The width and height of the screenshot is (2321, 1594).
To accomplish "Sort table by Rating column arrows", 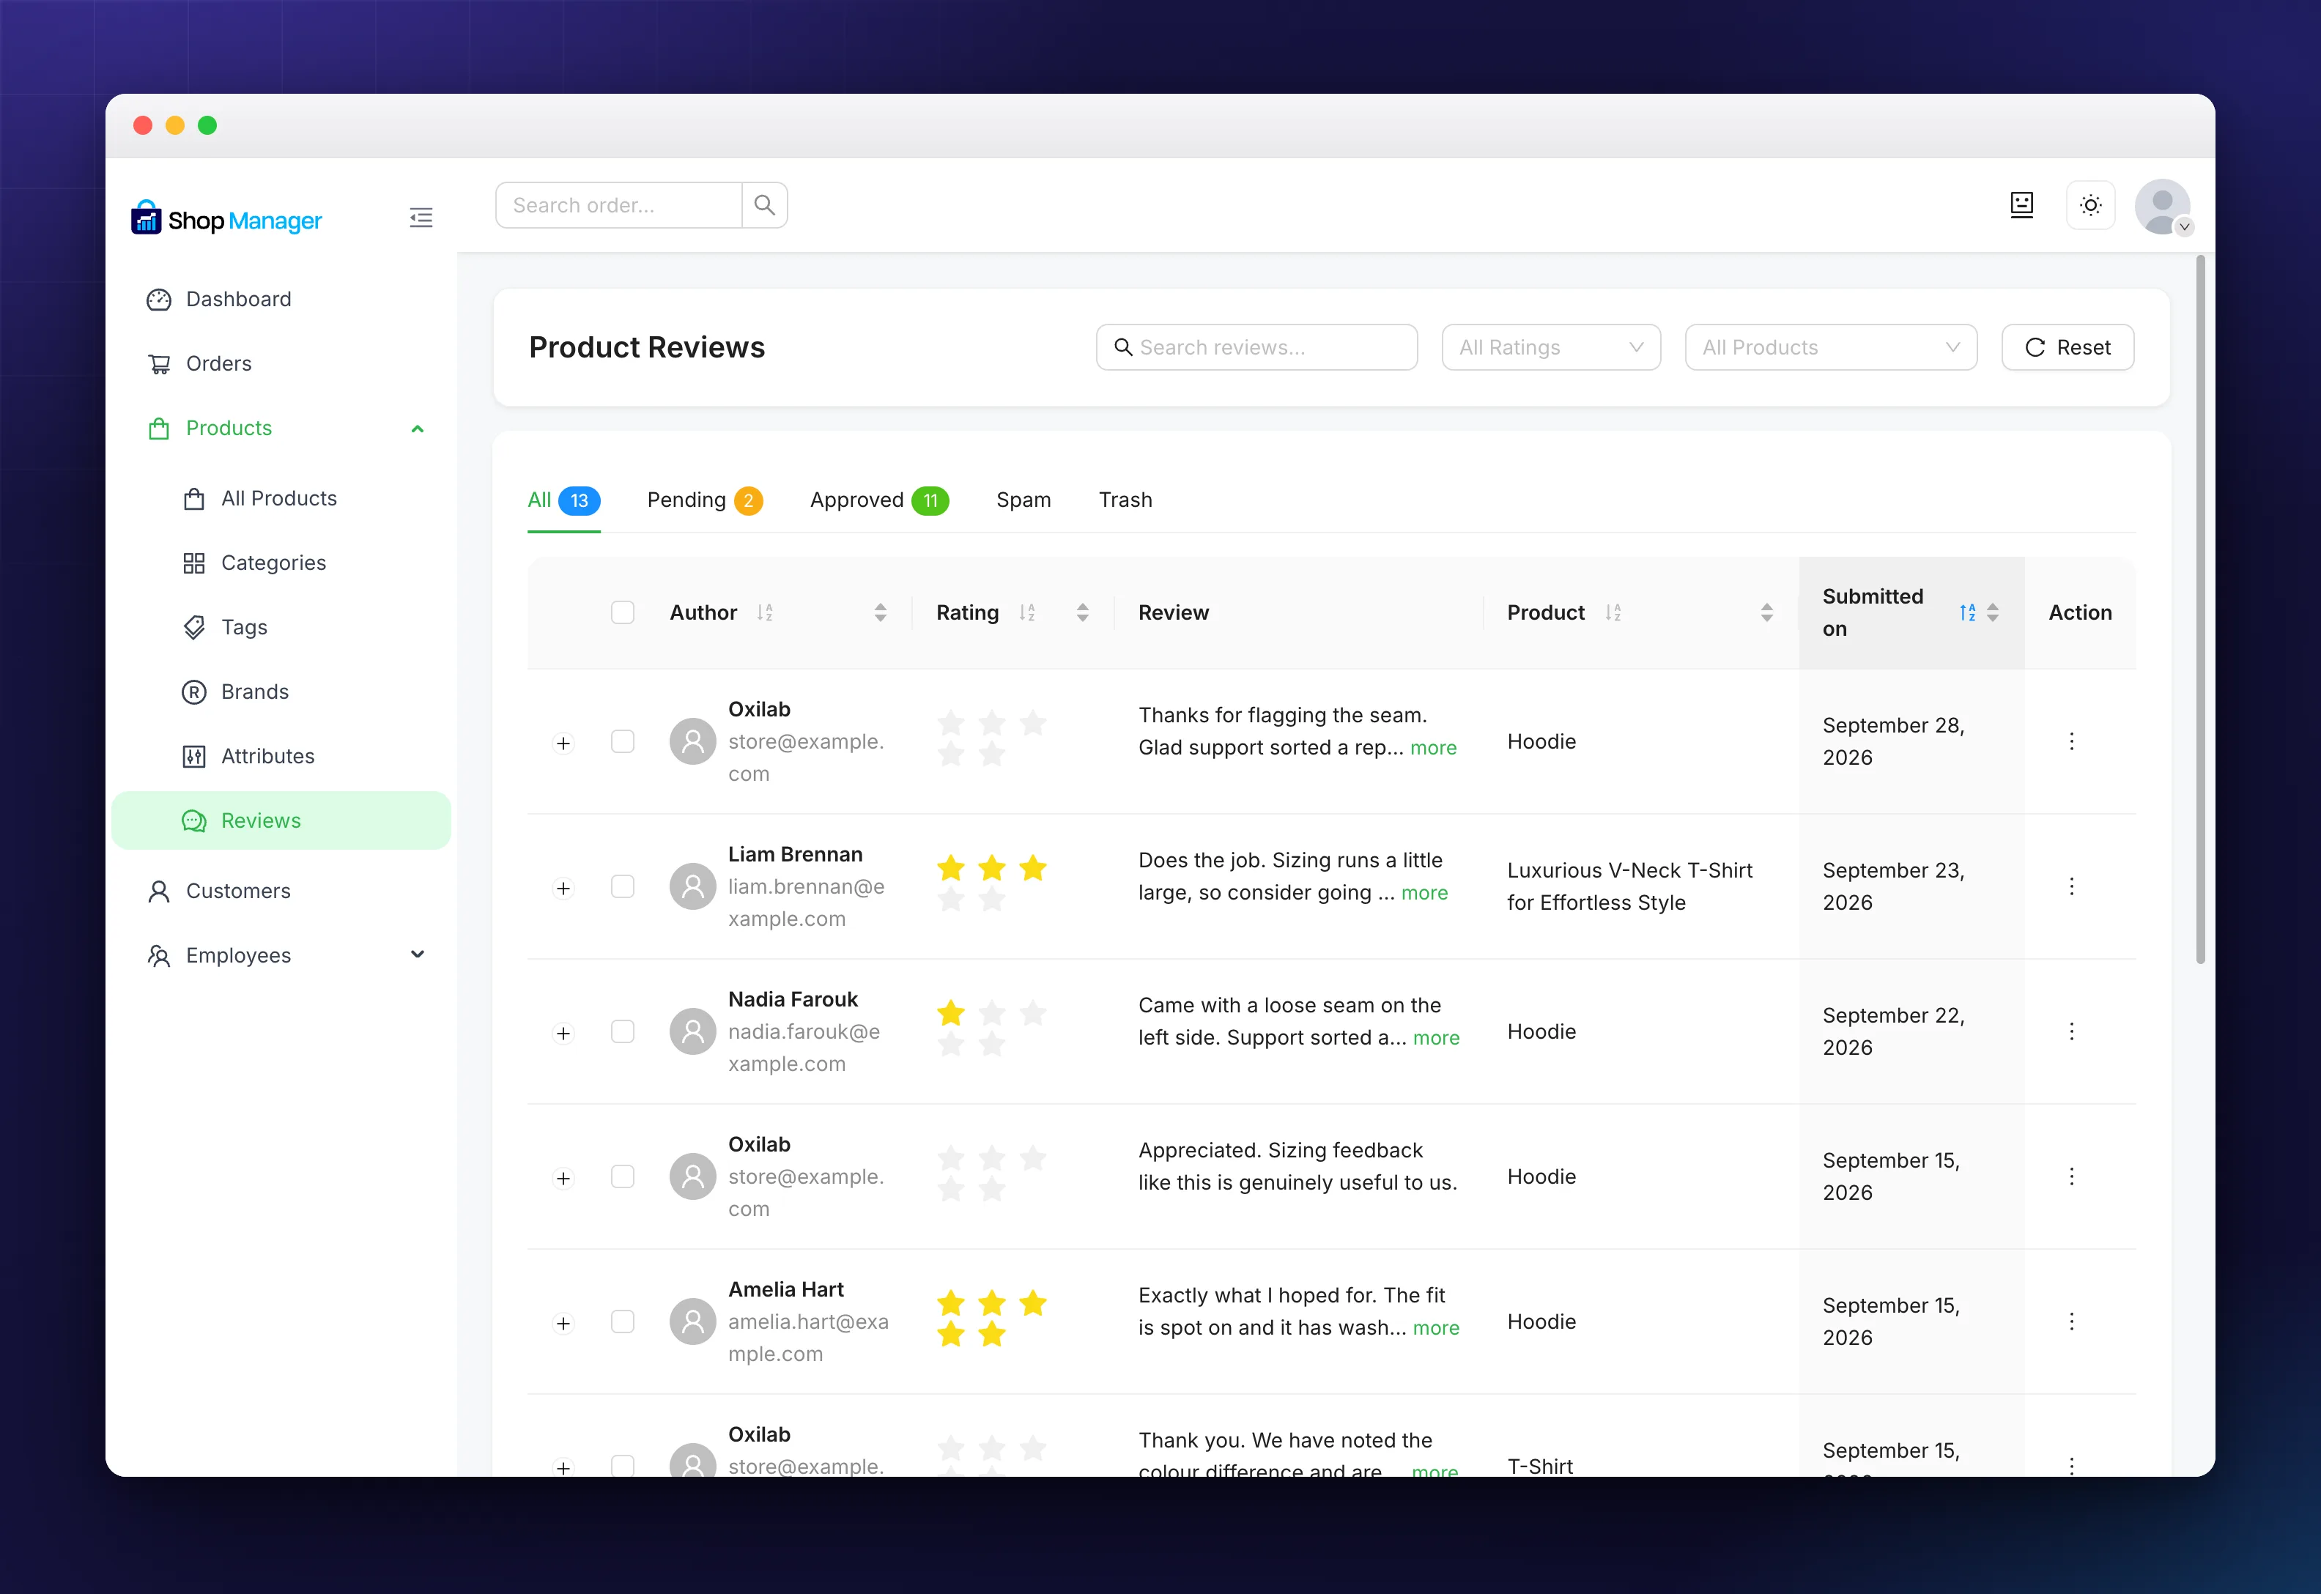I will (1081, 612).
